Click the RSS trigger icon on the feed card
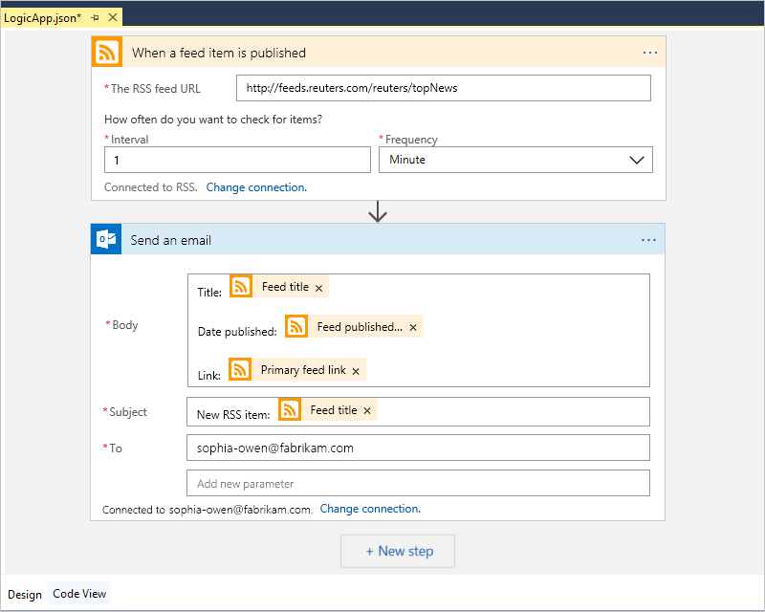The width and height of the screenshot is (765, 612). pyautogui.click(x=106, y=52)
